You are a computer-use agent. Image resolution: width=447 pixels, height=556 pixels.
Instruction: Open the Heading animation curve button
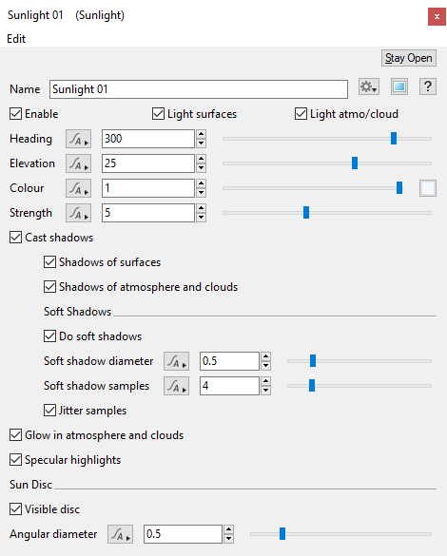click(x=78, y=139)
